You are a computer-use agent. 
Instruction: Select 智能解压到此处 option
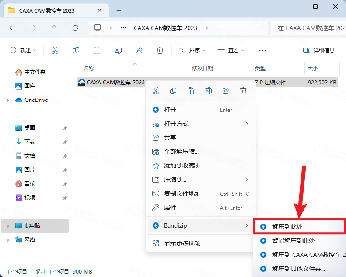pyautogui.click(x=293, y=241)
